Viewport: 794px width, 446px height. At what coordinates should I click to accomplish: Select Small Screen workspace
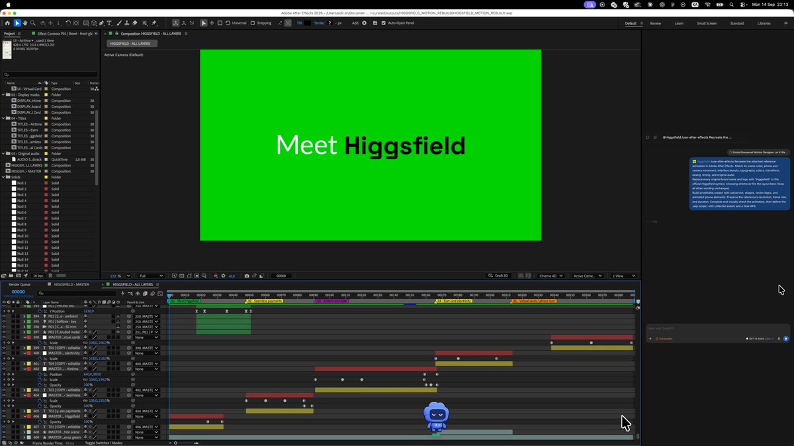pyautogui.click(x=707, y=23)
